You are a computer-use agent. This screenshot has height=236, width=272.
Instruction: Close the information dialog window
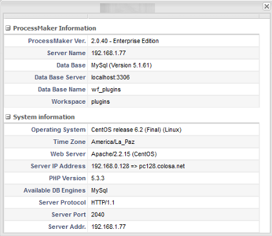267,6
